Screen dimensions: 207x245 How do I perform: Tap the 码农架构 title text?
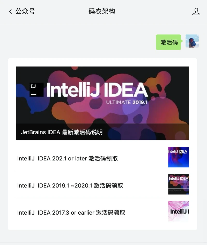[102, 11]
